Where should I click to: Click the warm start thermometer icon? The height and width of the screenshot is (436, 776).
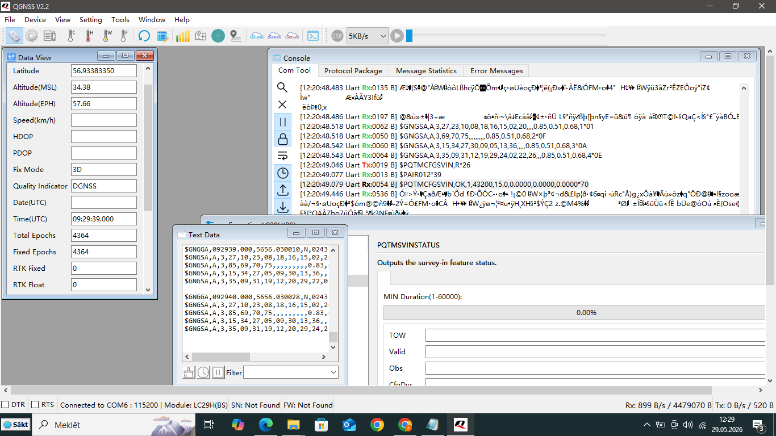tap(106, 36)
